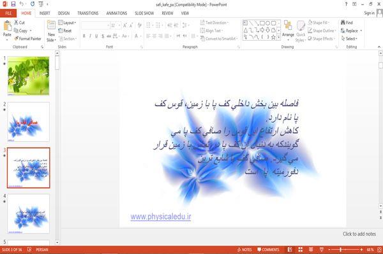383x254 pixels.
Task: Reset the slide layout
Action: coord(65,31)
